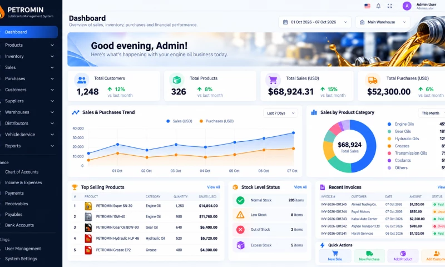445x267 pixels.
Task: Click the calendar icon in date range
Action: pyautogui.click(x=285, y=22)
